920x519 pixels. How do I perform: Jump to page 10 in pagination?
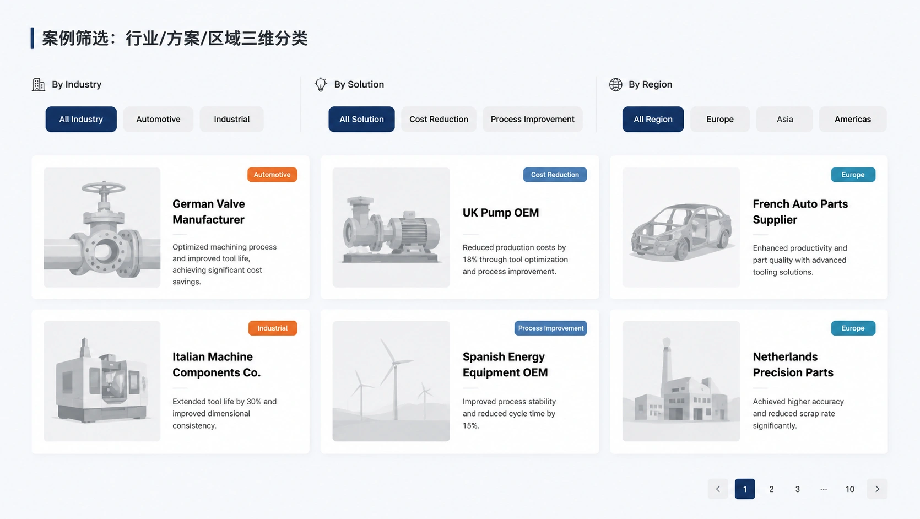pos(850,489)
